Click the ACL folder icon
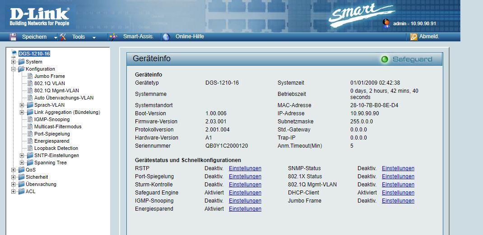 click(21, 191)
